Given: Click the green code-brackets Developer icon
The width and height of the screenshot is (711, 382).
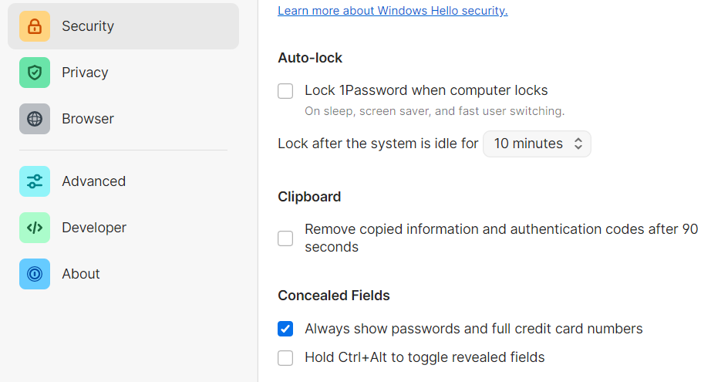Looking at the screenshot, I should 35,228.
